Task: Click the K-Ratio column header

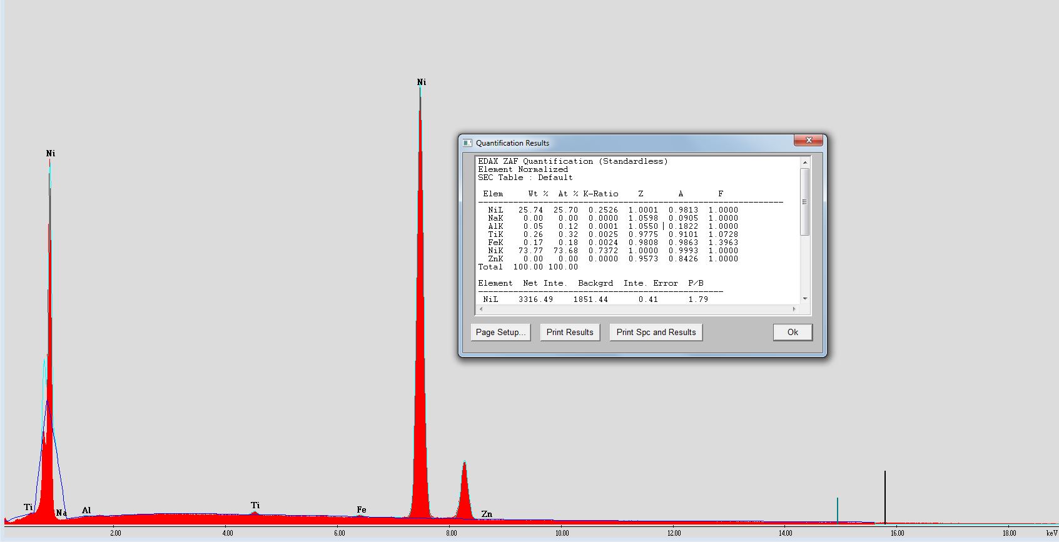Action: [600, 194]
